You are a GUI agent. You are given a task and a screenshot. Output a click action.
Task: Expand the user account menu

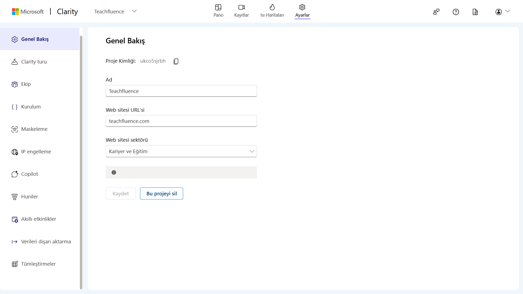click(502, 12)
